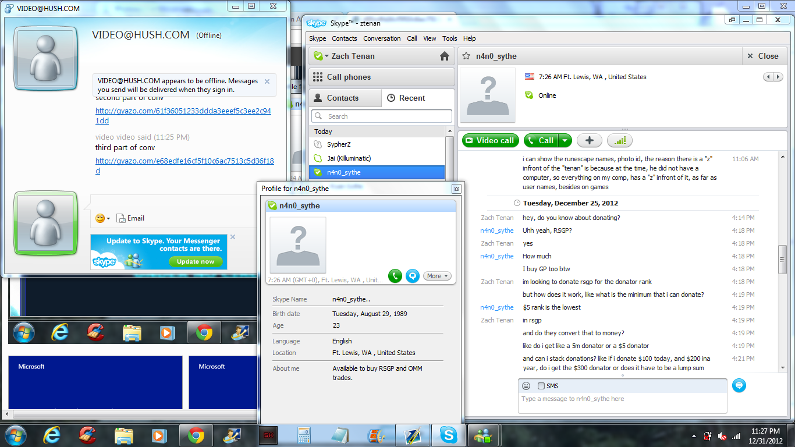Show hidden system tray icons arrow
Screen dimensions: 795x447
pyautogui.click(x=694, y=435)
